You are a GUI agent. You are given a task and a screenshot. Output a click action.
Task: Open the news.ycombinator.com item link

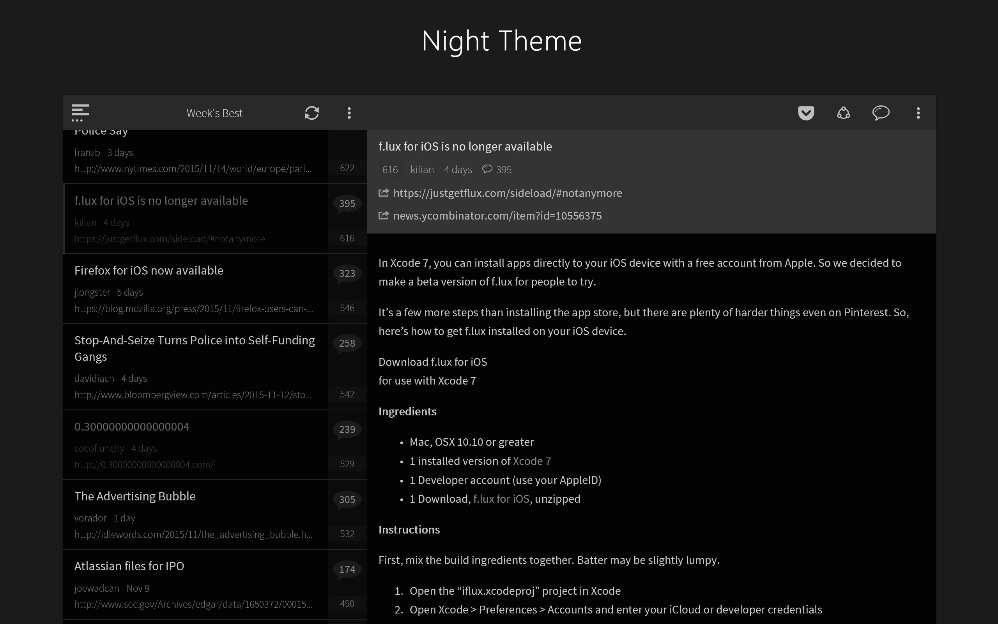pyautogui.click(x=497, y=216)
